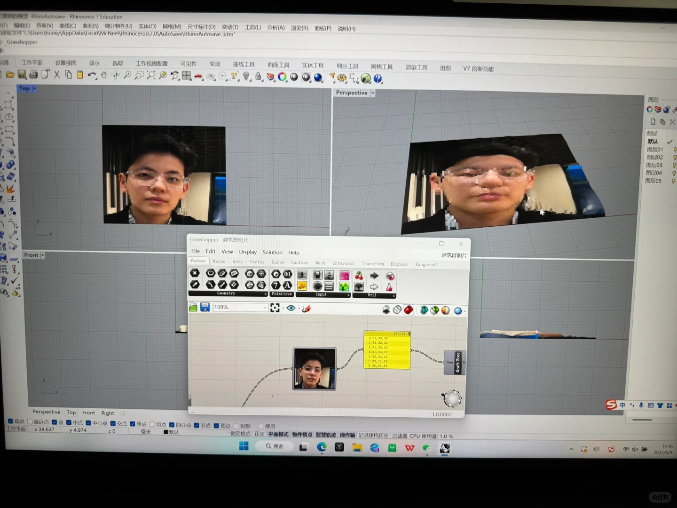Click the red sketch pencil icon in Grasshopper
This screenshot has height=508, width=677.
click(x=307, y=308)
